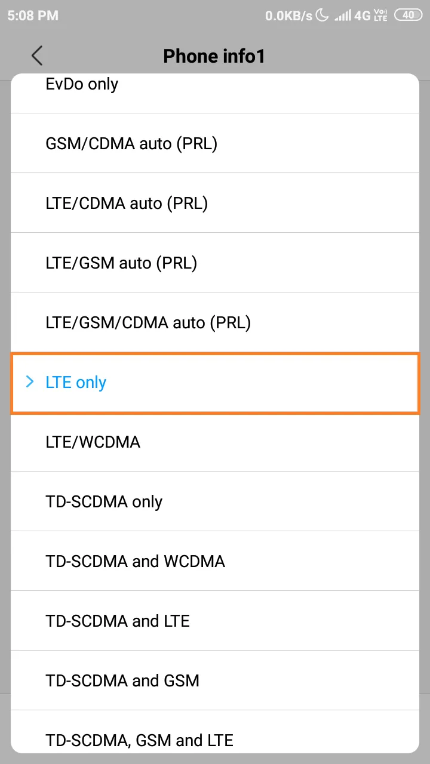430x764 pixels.
Task: Choose the LTE/WCDMA option
Action: click(215, 442)
